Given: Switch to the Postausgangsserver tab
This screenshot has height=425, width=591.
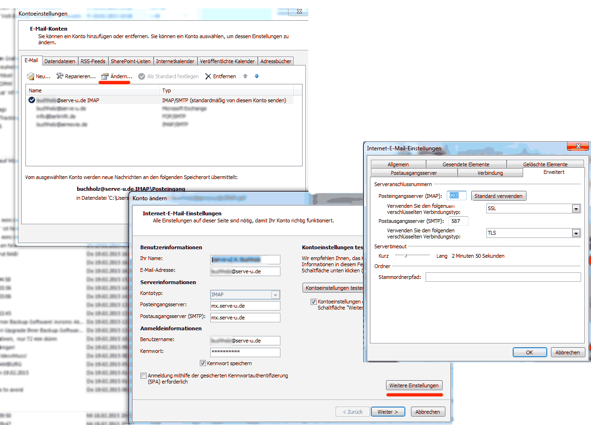Looking at the screenshot, I should click(413, 173).
